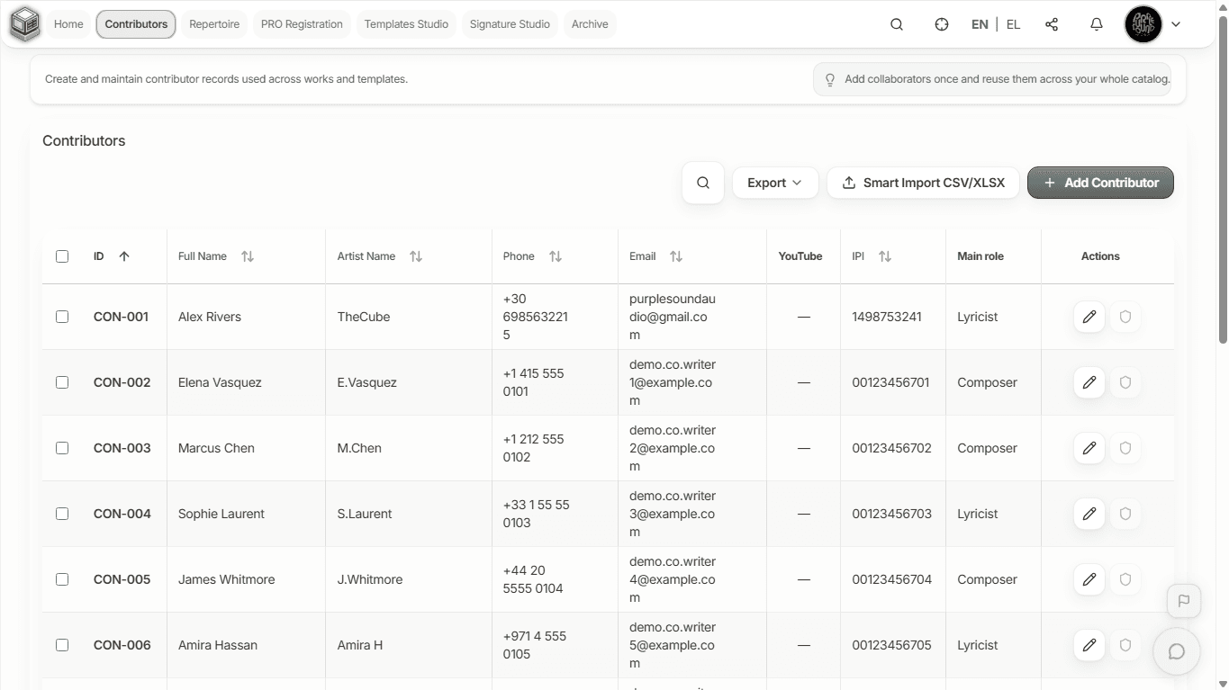Click Smart Import CSV/XLSX button
1229x690 pixels.
(x=923, y=183)
